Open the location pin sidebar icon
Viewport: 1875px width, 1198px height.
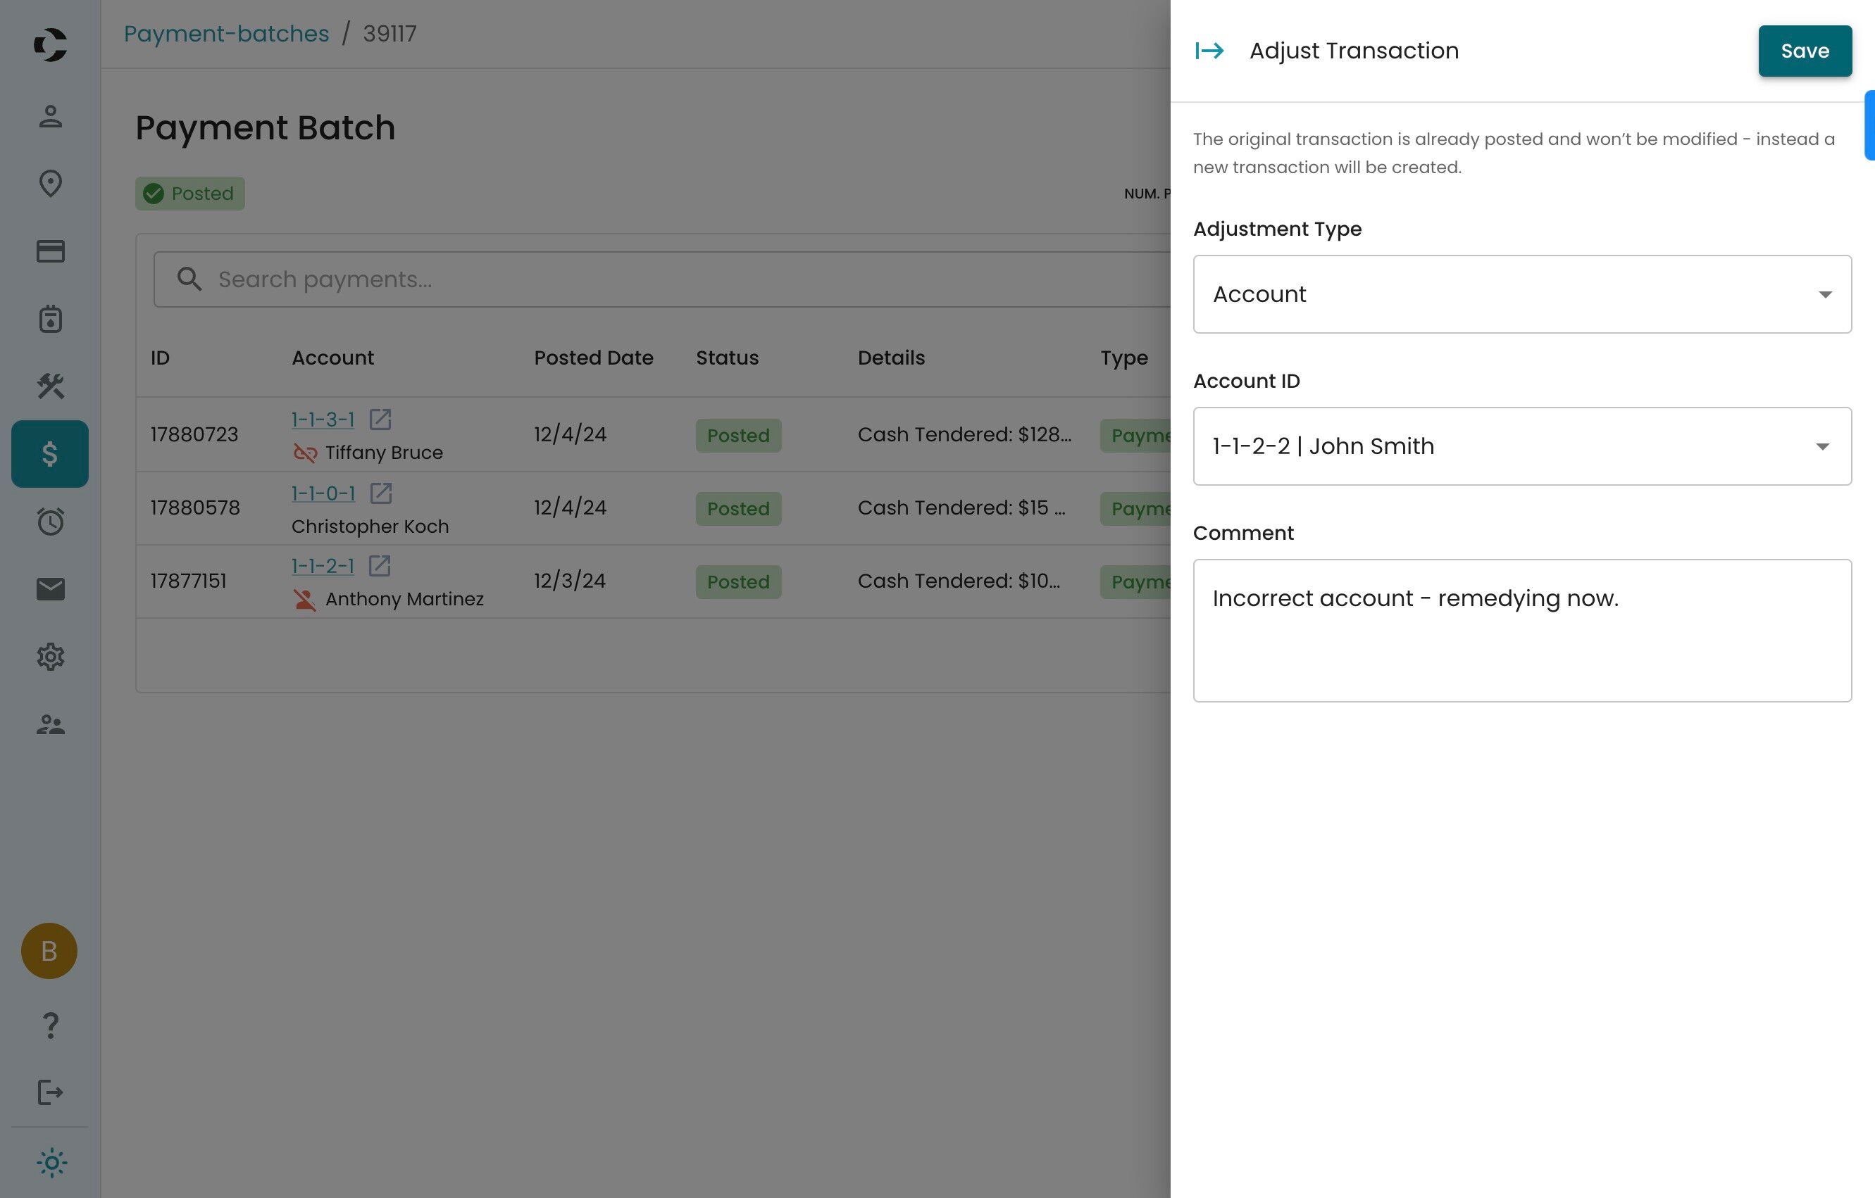pyautogui.click(x=51, y=184)
